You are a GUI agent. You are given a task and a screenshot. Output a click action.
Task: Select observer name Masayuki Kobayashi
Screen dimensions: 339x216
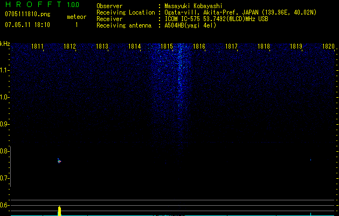point(193,6)
